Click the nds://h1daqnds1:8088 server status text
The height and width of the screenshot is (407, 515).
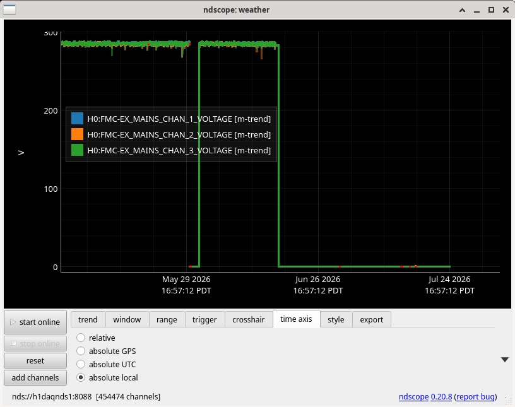coord(52,396)
